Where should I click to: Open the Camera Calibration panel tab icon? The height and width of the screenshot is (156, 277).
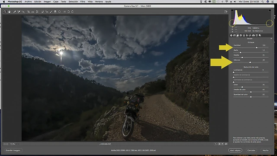[254, 36]
